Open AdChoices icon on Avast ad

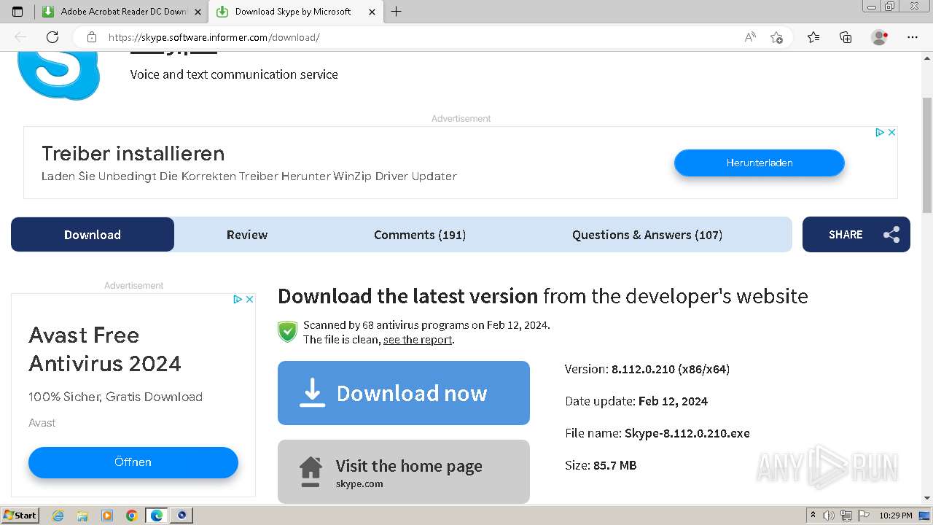[238, 299]
